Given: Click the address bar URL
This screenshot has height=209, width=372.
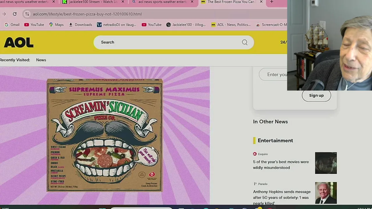Looking at the screenshot, I should coord(87,14).
